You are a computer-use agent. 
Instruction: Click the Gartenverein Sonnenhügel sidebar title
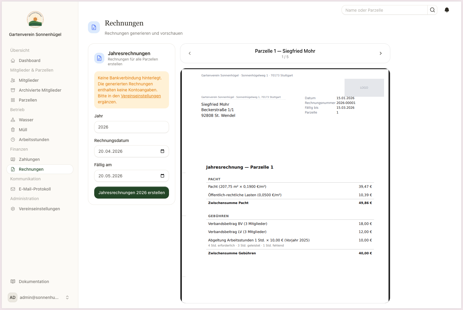click(x=35, y=34)
